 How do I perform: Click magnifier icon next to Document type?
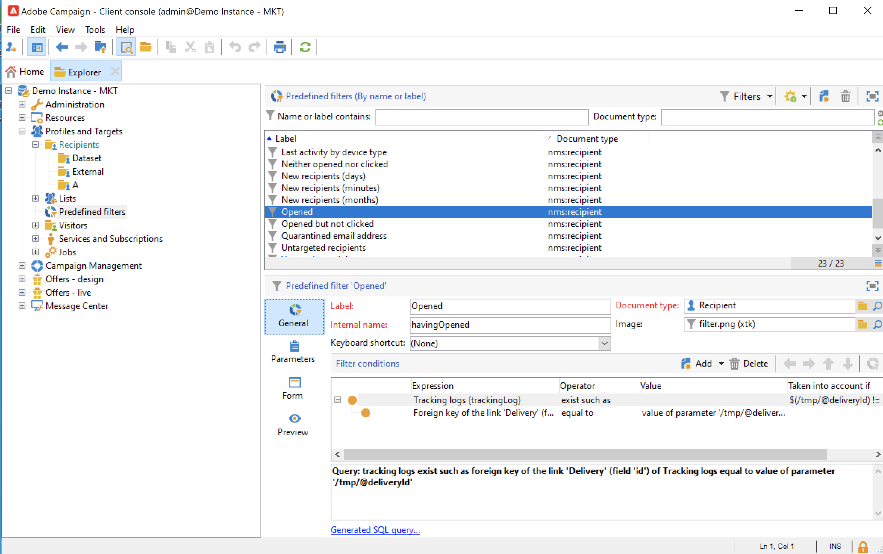[877, 306]
